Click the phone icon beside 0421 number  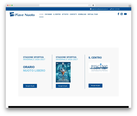tap(111, 9)
